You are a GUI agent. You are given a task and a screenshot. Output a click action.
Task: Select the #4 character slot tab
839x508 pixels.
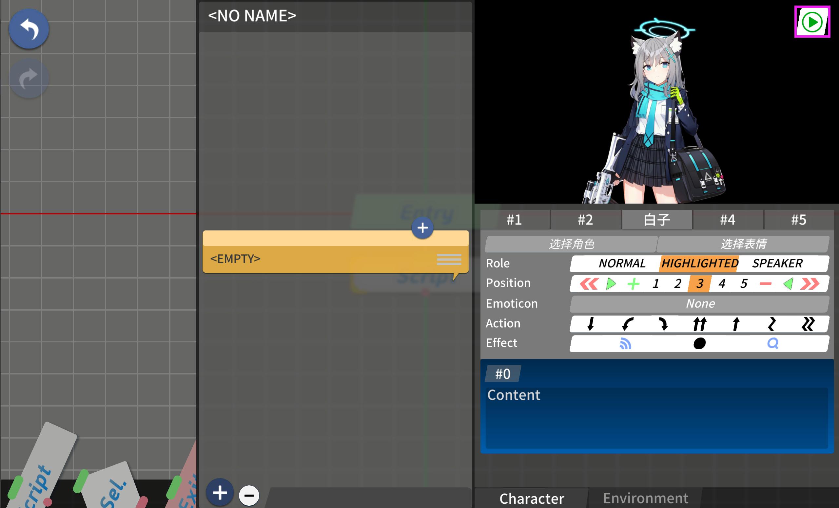[x=727, y=219]
